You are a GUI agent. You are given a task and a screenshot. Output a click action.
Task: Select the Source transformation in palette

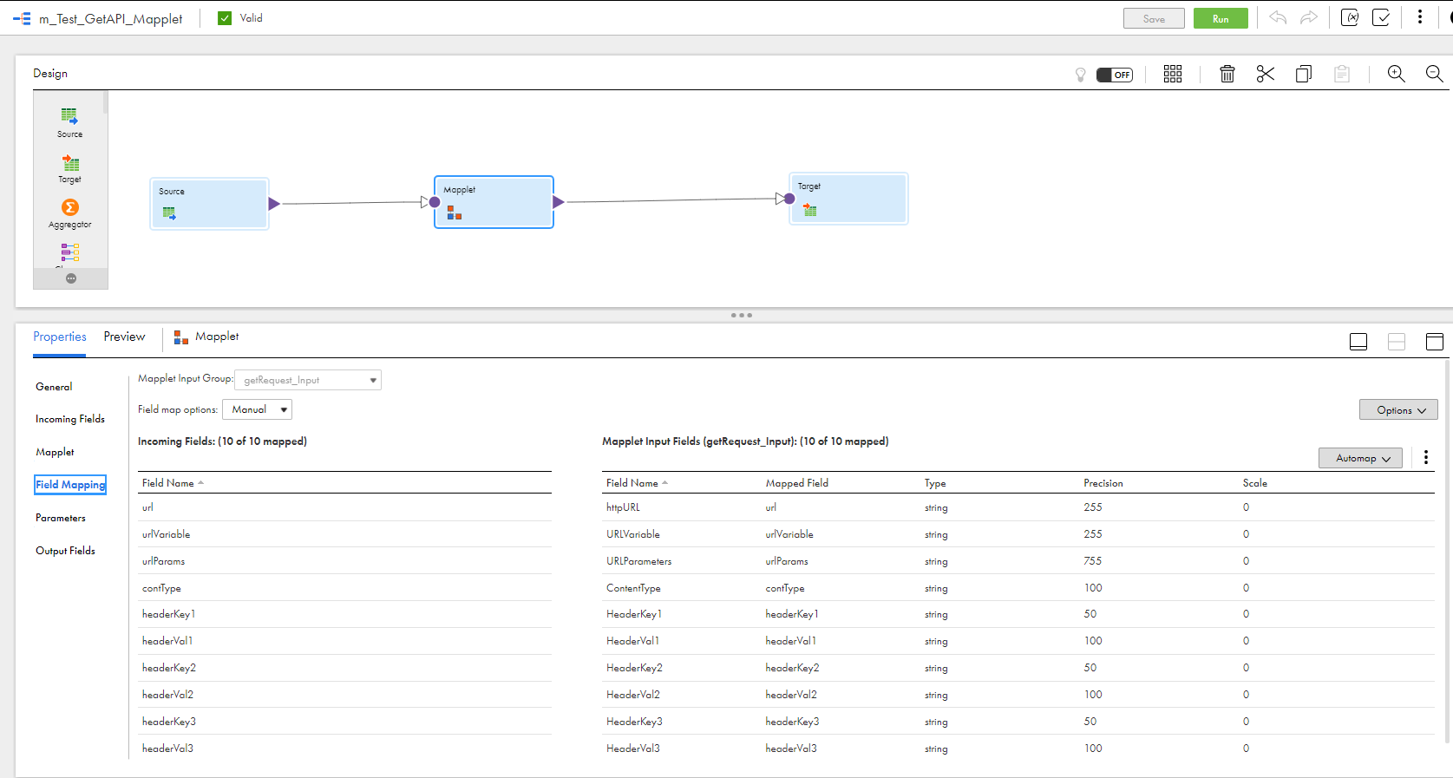(70, 122)
